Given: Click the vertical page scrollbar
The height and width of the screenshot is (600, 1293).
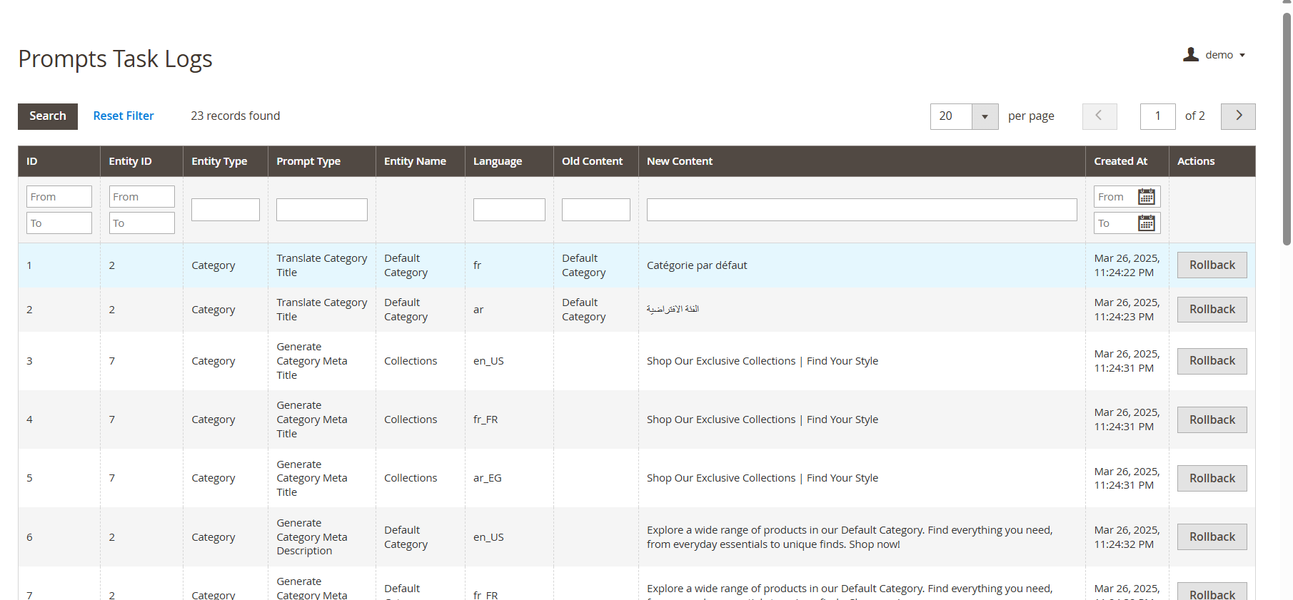Looking at the screenshot, I should (x=1287, y=128).
